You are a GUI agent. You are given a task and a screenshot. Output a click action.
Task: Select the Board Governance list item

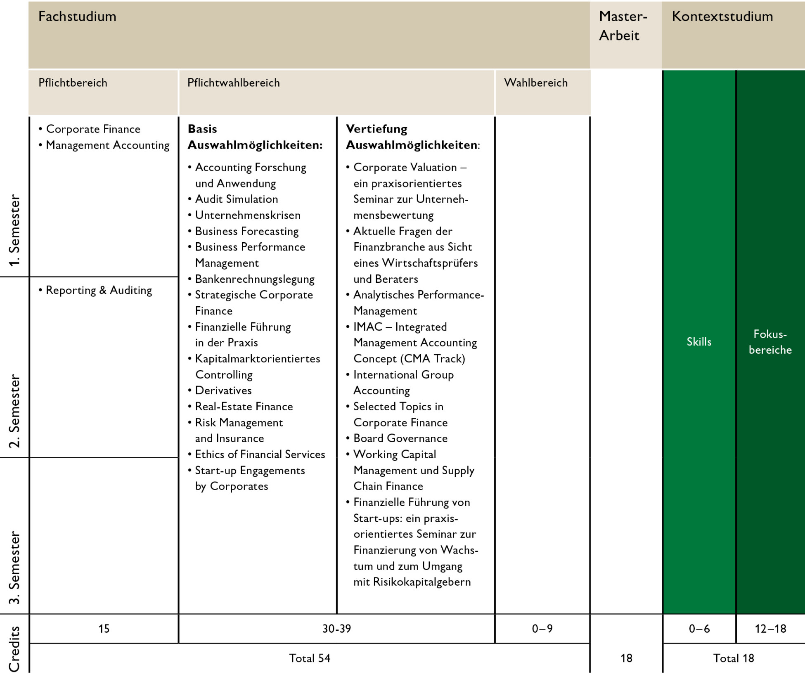(x=400, y=438)
